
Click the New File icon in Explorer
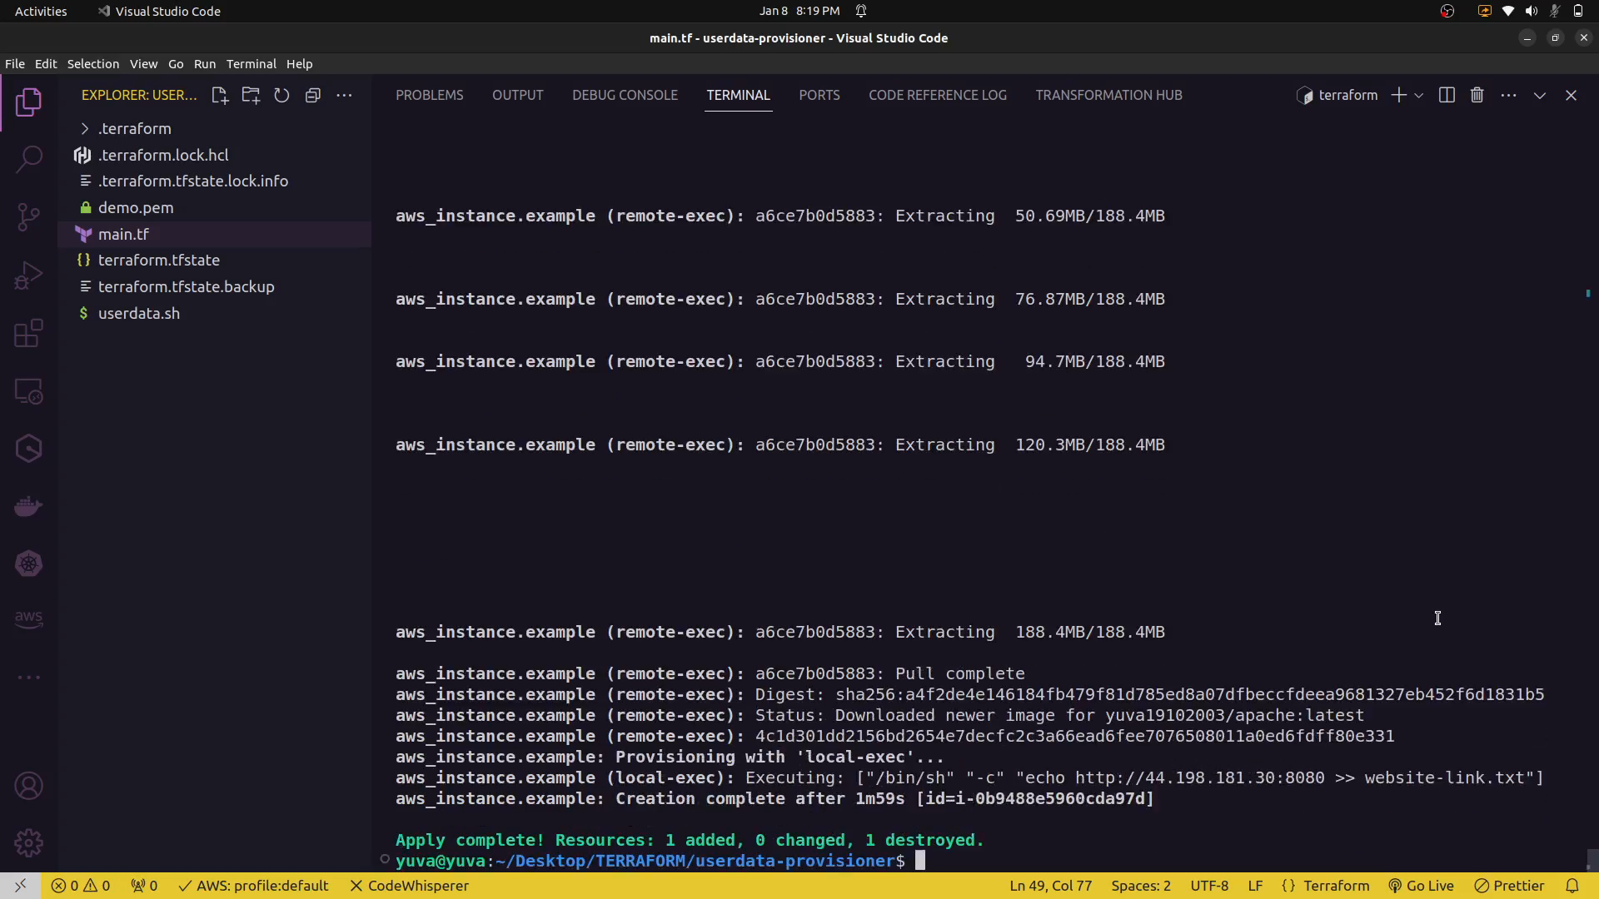click(220, 96)
